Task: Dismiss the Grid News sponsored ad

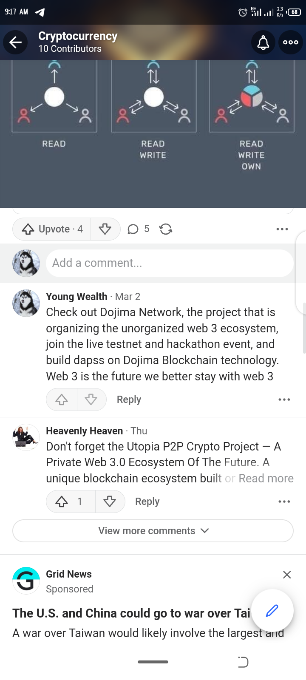Action: (x=287, y=575)
